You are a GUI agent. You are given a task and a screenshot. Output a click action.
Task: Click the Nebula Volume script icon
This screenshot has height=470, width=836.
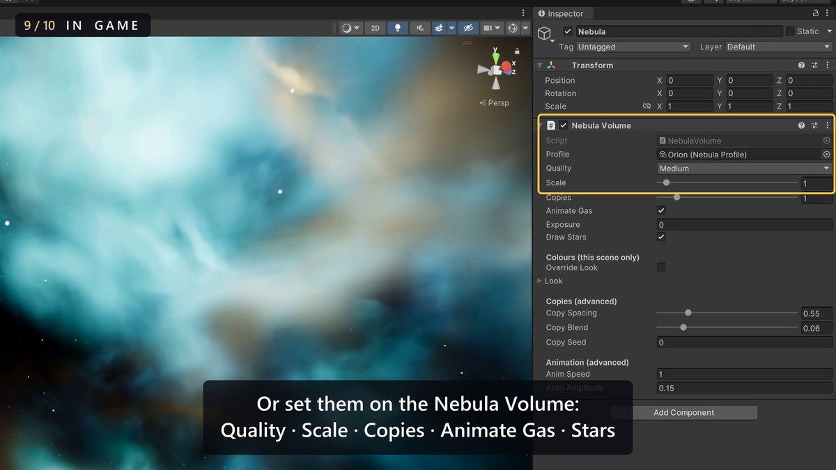click(551, 125)
